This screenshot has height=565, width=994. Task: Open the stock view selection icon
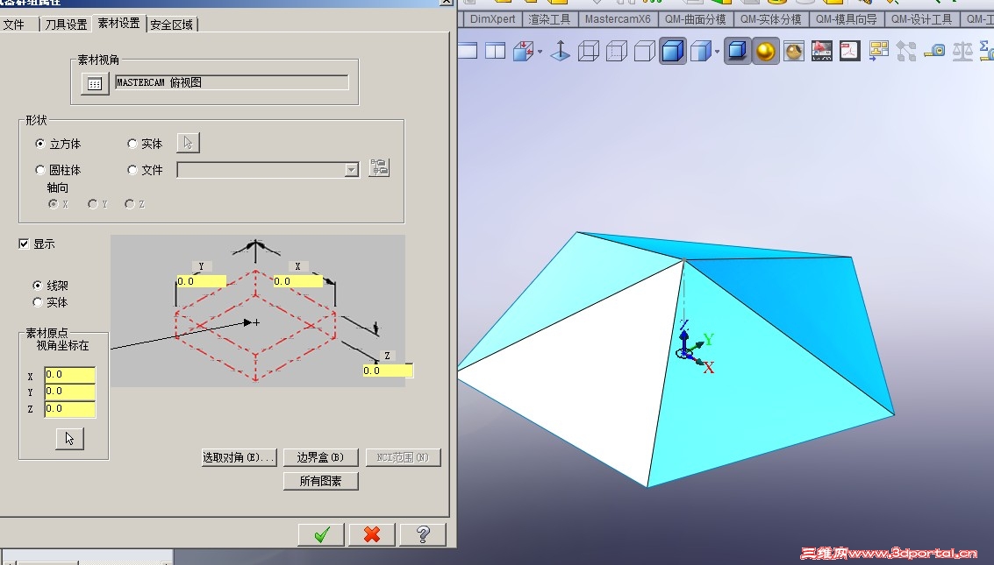click(95, 83)
